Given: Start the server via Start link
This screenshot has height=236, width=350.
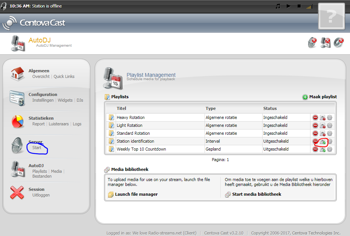Looking at the screenshot, I should [37, 148].
